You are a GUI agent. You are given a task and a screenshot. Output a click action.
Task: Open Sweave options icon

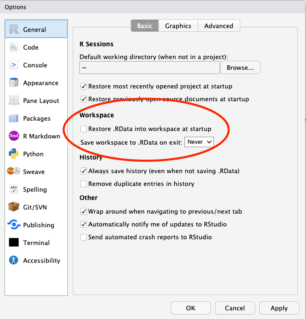[x=14, y=171]
